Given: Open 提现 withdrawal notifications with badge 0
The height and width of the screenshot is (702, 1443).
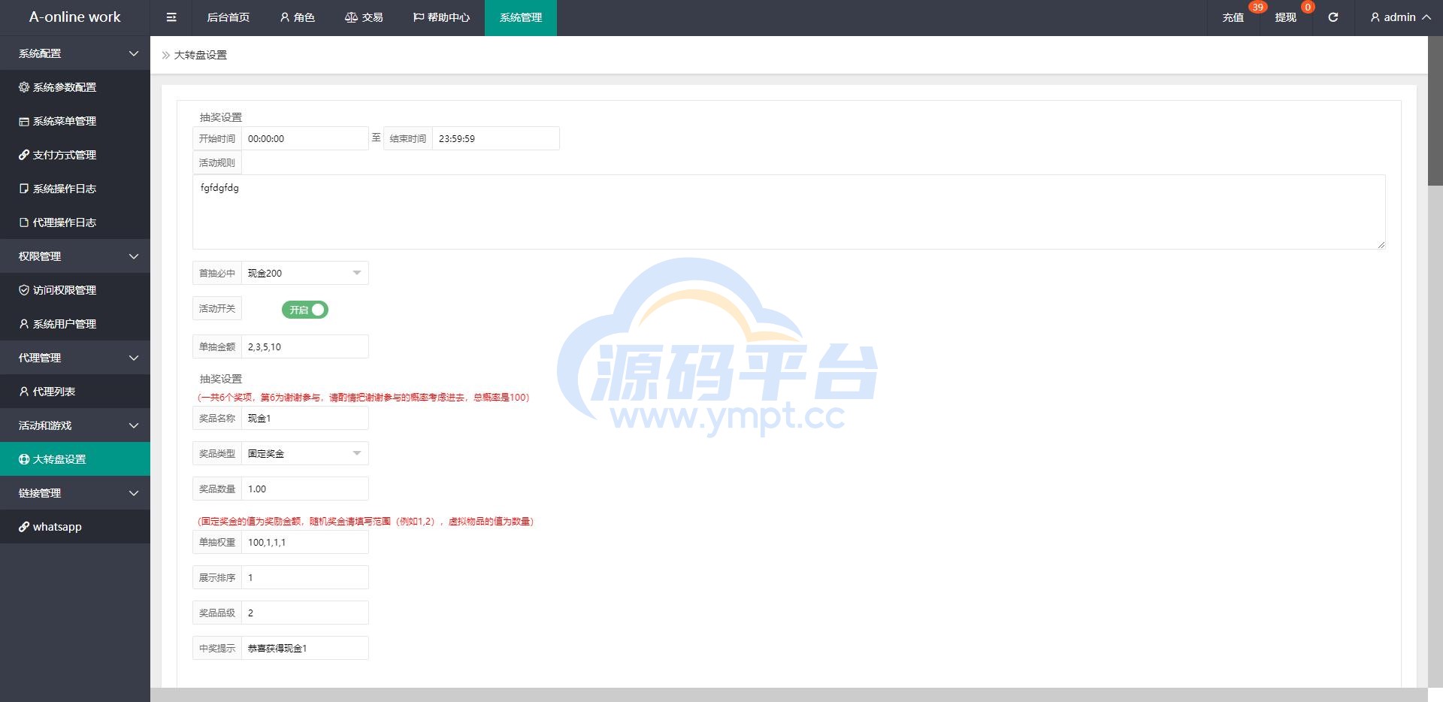Looking at the screenshot, I should click(x=1285, y=17).
